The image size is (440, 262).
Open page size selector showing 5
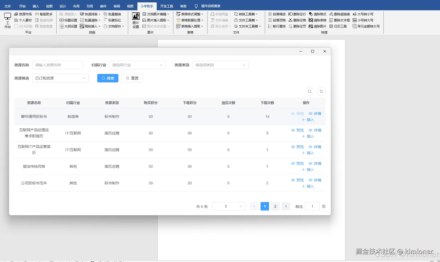229,206
